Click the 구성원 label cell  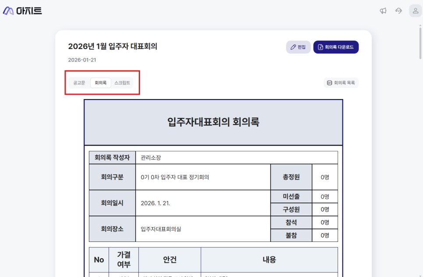tap(291, 210)
